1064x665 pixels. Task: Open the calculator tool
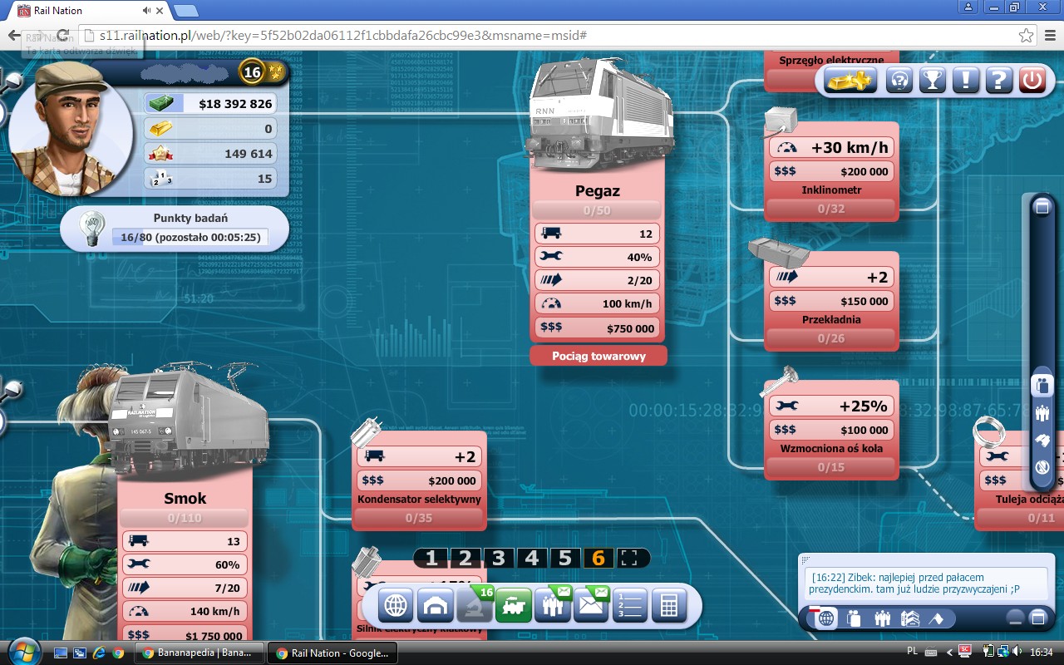[x=669, y=606]
